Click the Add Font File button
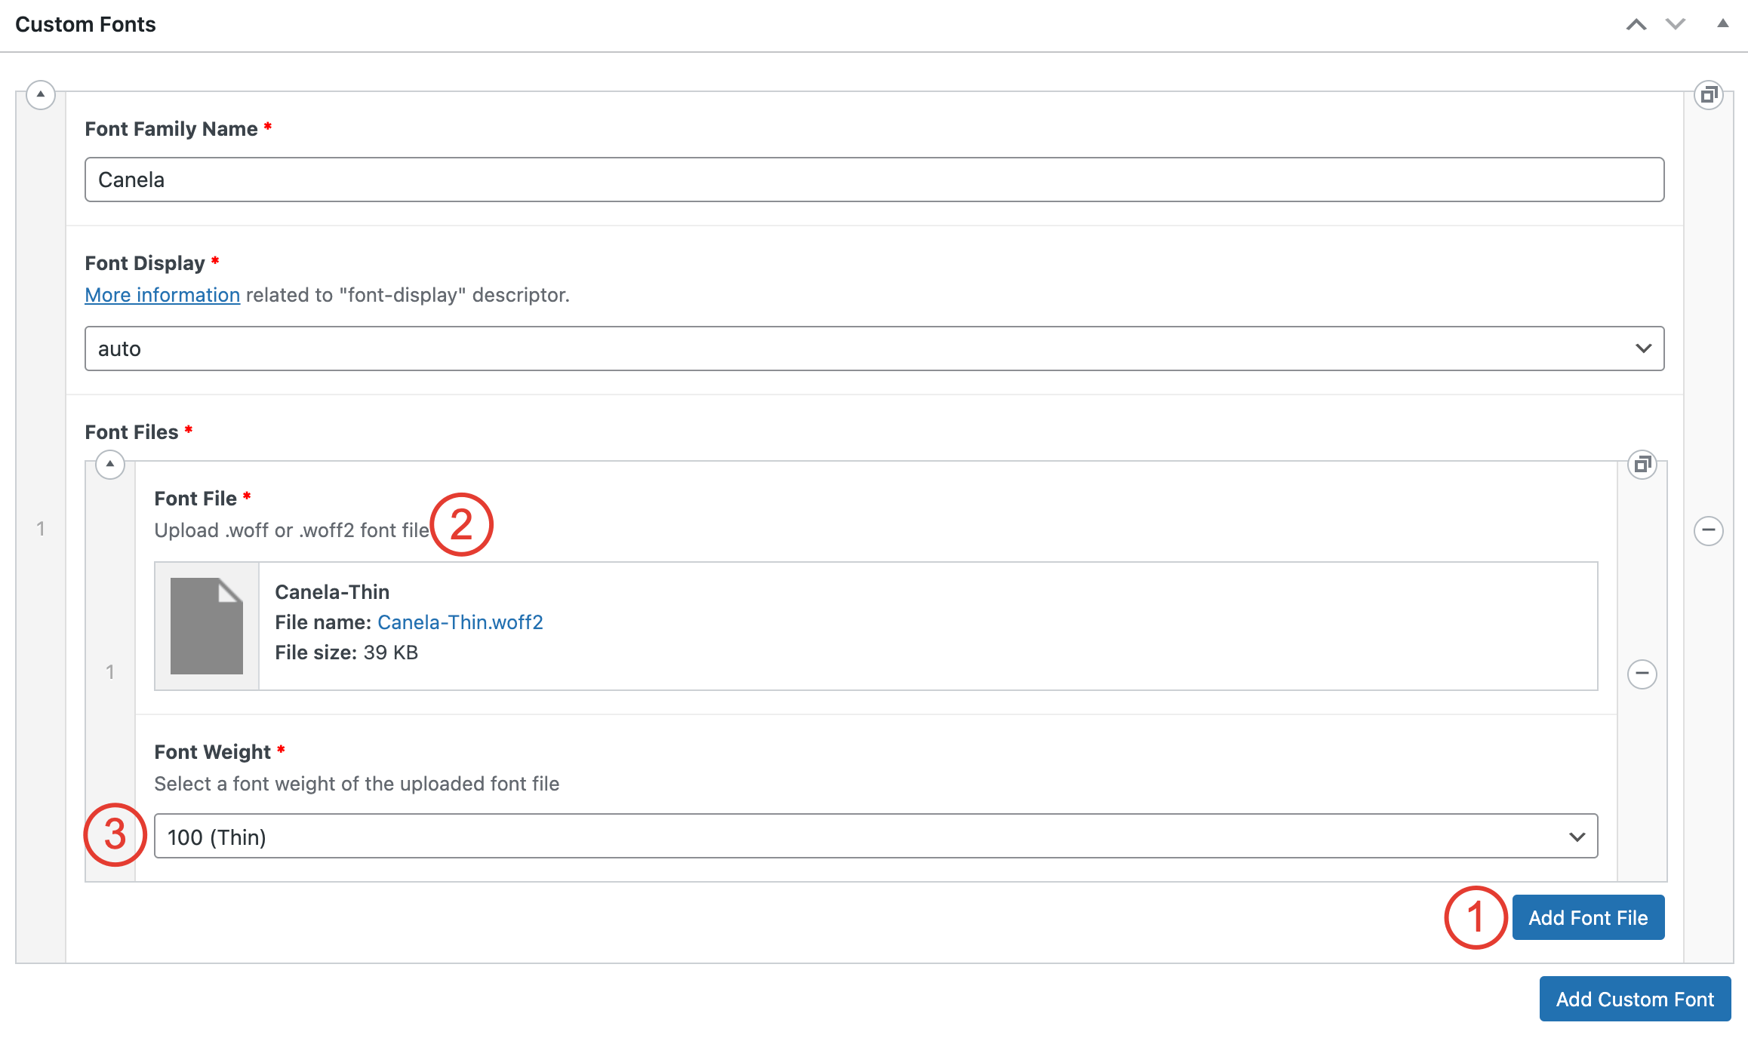1748x1041 pixels. (1588, 918)
